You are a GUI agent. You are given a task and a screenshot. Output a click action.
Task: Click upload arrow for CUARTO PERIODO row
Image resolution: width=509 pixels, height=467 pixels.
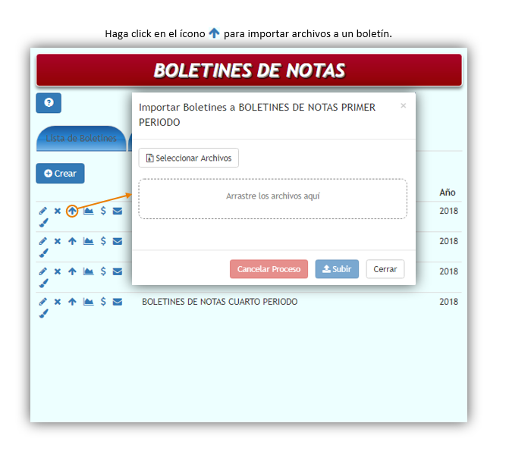coord(72,302)
